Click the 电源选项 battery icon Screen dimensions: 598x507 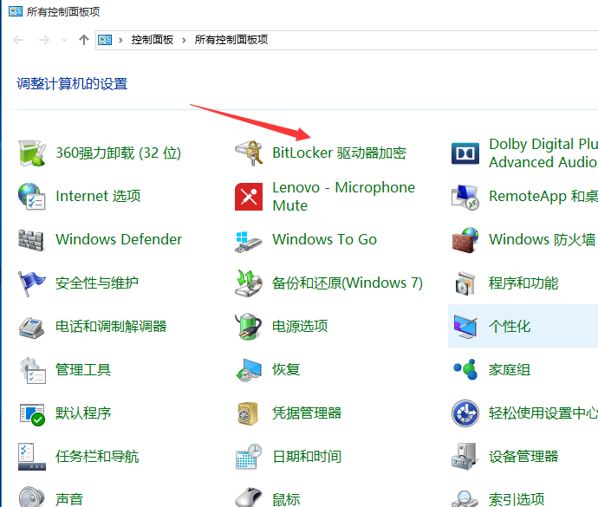pos(248,326)
